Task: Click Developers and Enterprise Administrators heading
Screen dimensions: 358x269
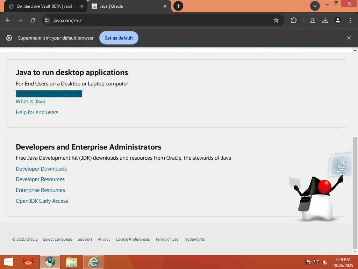Action: coord(88,147)
